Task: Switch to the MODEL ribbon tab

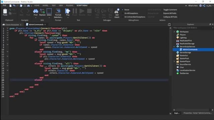Action: click(x=45, y=5)
